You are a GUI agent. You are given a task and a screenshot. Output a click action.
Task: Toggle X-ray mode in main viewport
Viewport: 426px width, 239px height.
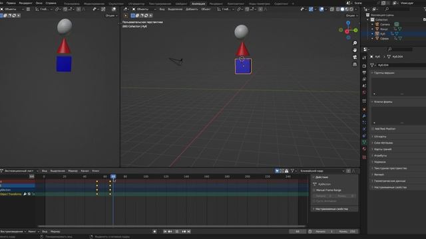coord(332,9)
